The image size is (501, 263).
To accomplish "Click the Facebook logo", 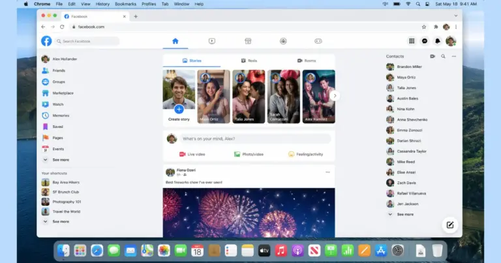I will pyautogui.click(x=46, y=41).
